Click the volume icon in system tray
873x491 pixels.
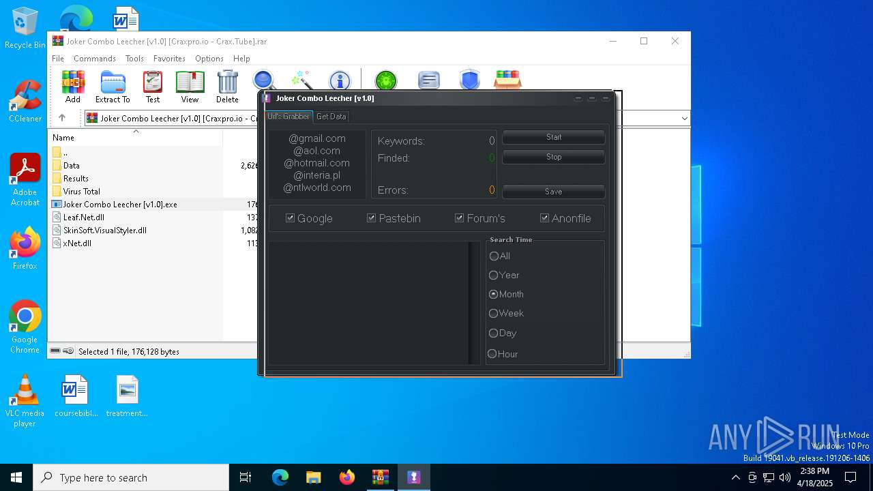[x=785, y=477]
